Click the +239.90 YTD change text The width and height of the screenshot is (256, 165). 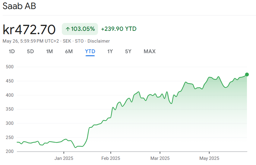[119, 29]
